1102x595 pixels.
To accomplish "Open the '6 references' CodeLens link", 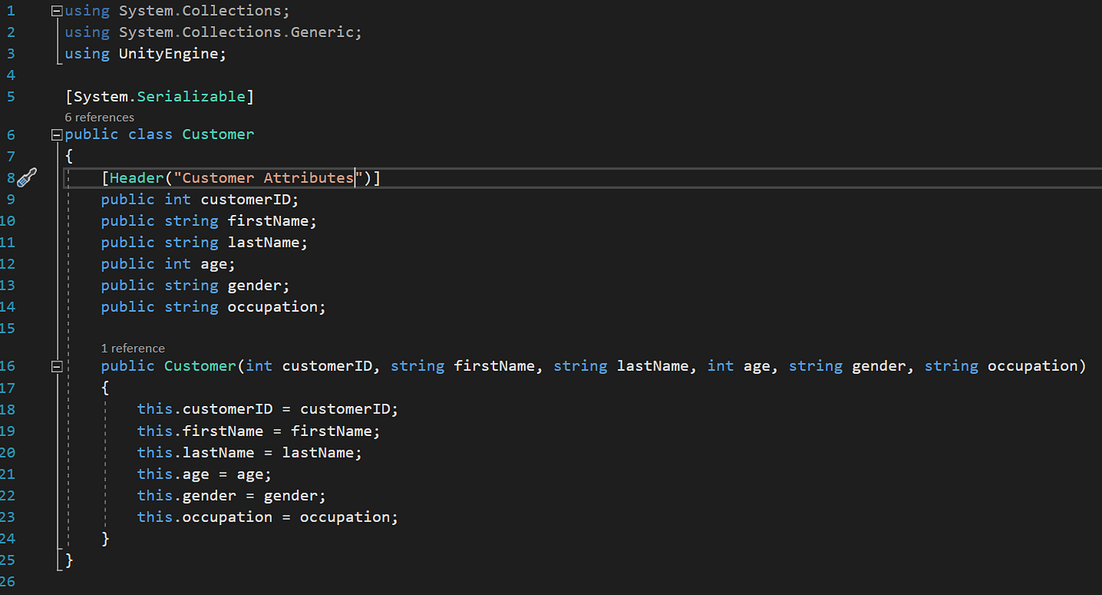I will (99, 116).
